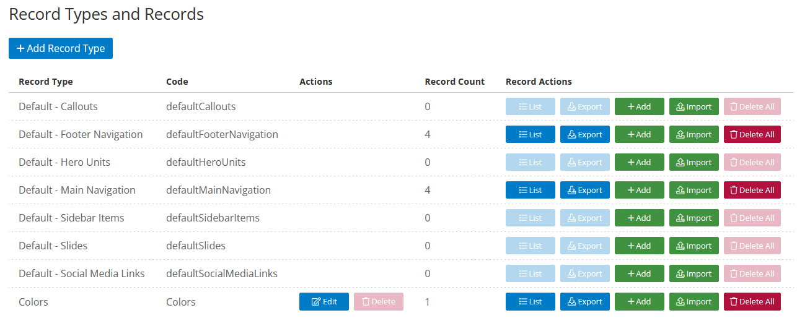
Task: Edit the Colors record type
Action: click(x=324, y=301)
